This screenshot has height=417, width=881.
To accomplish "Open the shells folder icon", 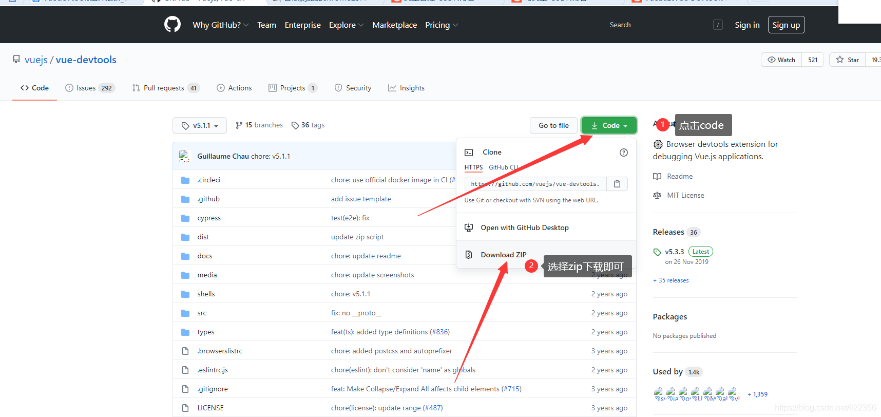I will [x=185, y=294].
